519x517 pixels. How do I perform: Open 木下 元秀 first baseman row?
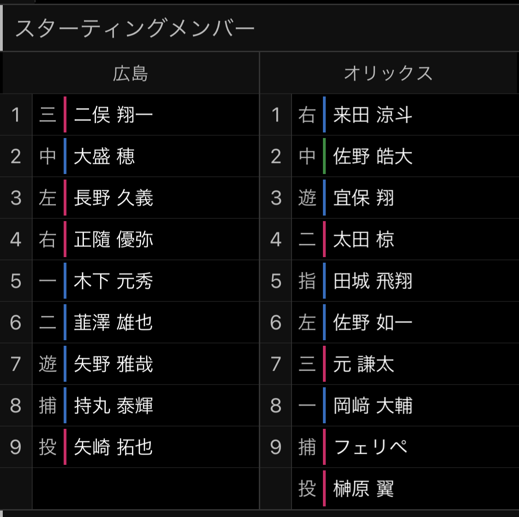113,281
